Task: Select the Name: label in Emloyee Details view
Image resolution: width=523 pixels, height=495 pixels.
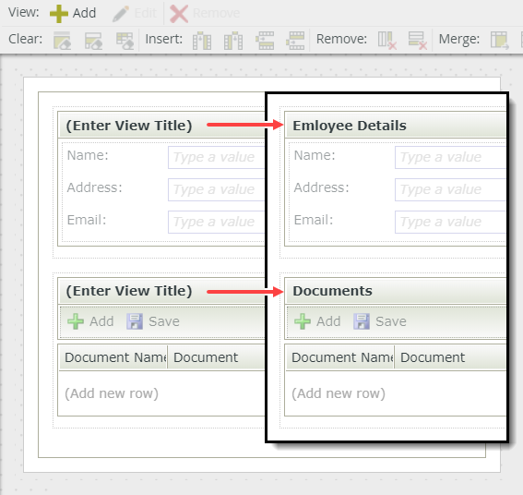Action: (x=315, y=155)
